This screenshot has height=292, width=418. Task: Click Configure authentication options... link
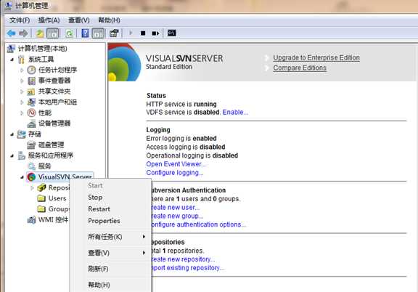tap(198, 224)
